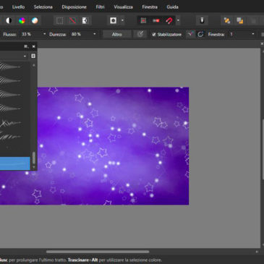The width and height of the screenshot is (264, 264).
Task: Click the brush list scroll up arrow
Action: coord(34,65)
